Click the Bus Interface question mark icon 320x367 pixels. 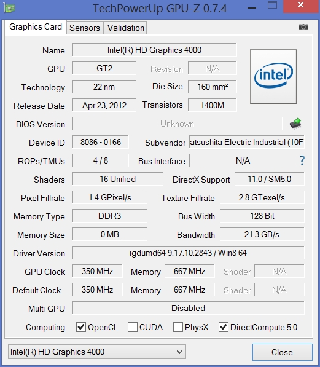click(x=302, y=160)
